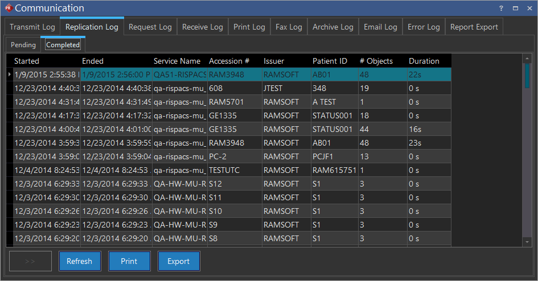Switch to the Pending sub-tab
The height and width of the screenshot is (281, 538).
click(23, 45)
